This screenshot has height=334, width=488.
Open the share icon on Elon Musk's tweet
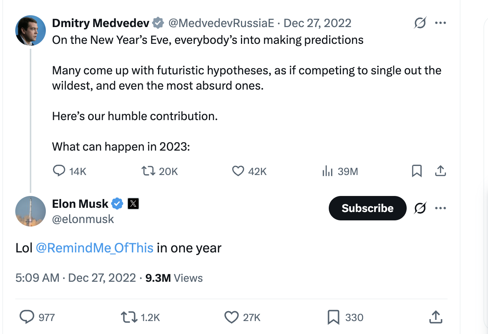pos(435,317)
